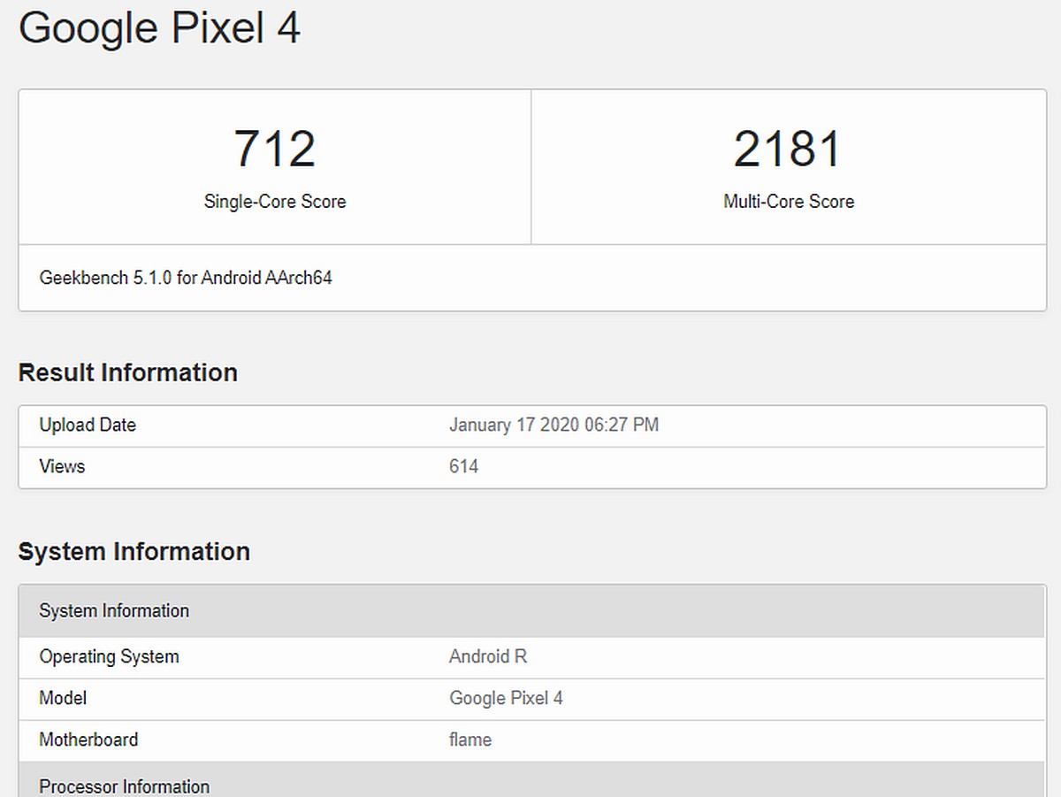1061x797 pixels.
Task: Click the 712 single-core score value
Action: coord(274,149)
